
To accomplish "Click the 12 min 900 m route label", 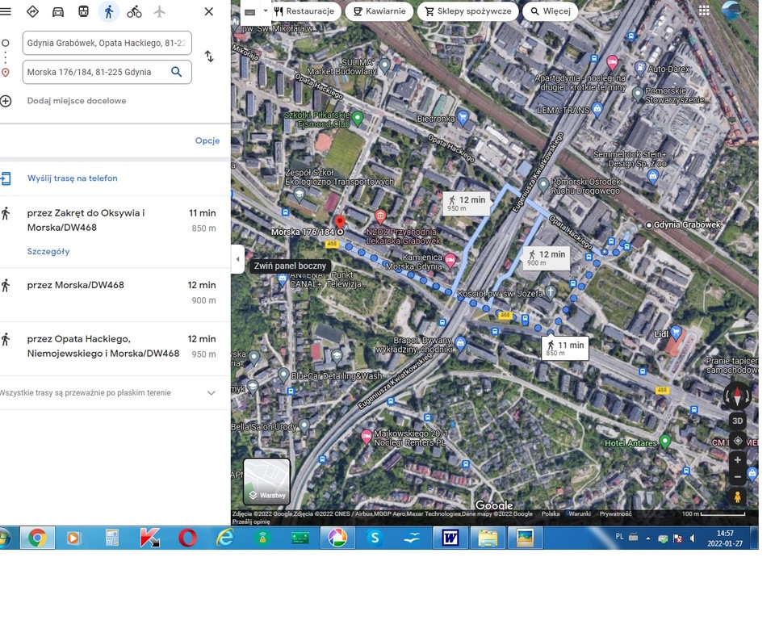I will (547, 257).
